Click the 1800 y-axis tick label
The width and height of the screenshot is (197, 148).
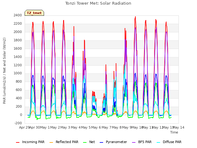point(18,40)
